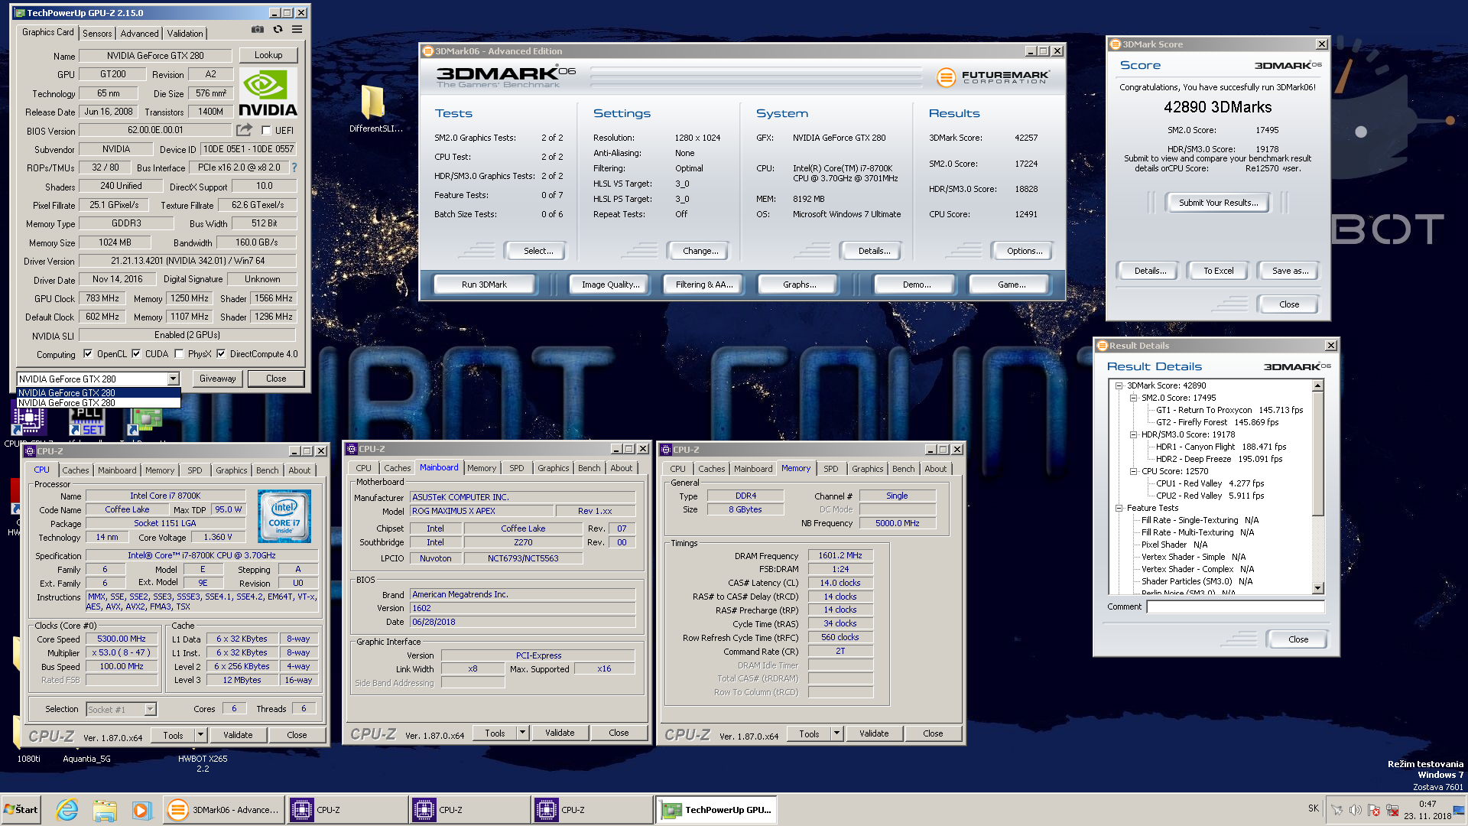Switch to 3DMark06 via taskbar button
1468x826 pixels.
coord(223,809)
